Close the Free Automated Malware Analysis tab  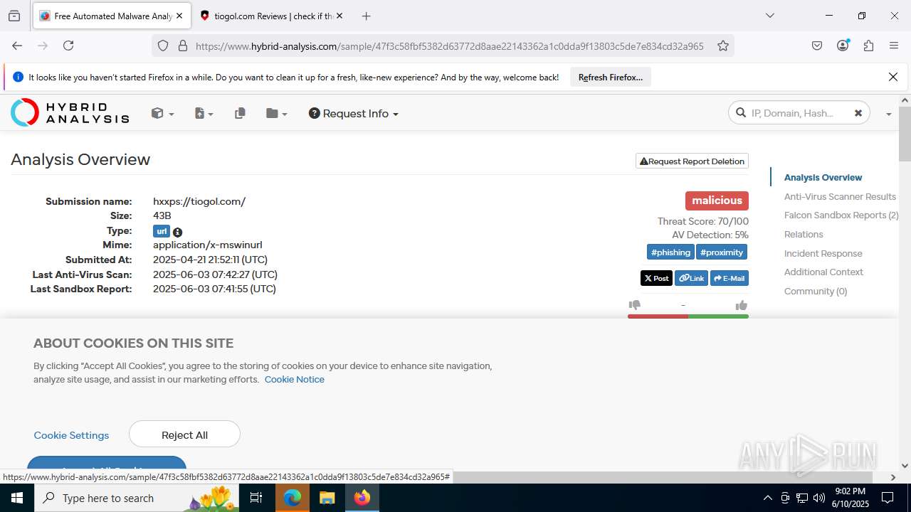click(179, 16)
